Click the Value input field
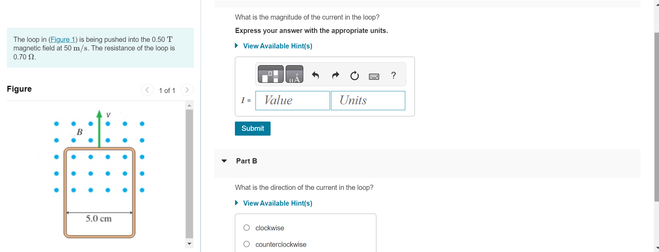Screen dimensions: 659x252 pyautogui.click(x=292, y=100)
